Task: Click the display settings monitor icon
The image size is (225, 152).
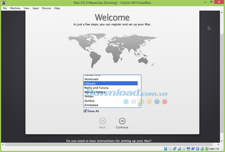Action: click(x=188, y=148)
